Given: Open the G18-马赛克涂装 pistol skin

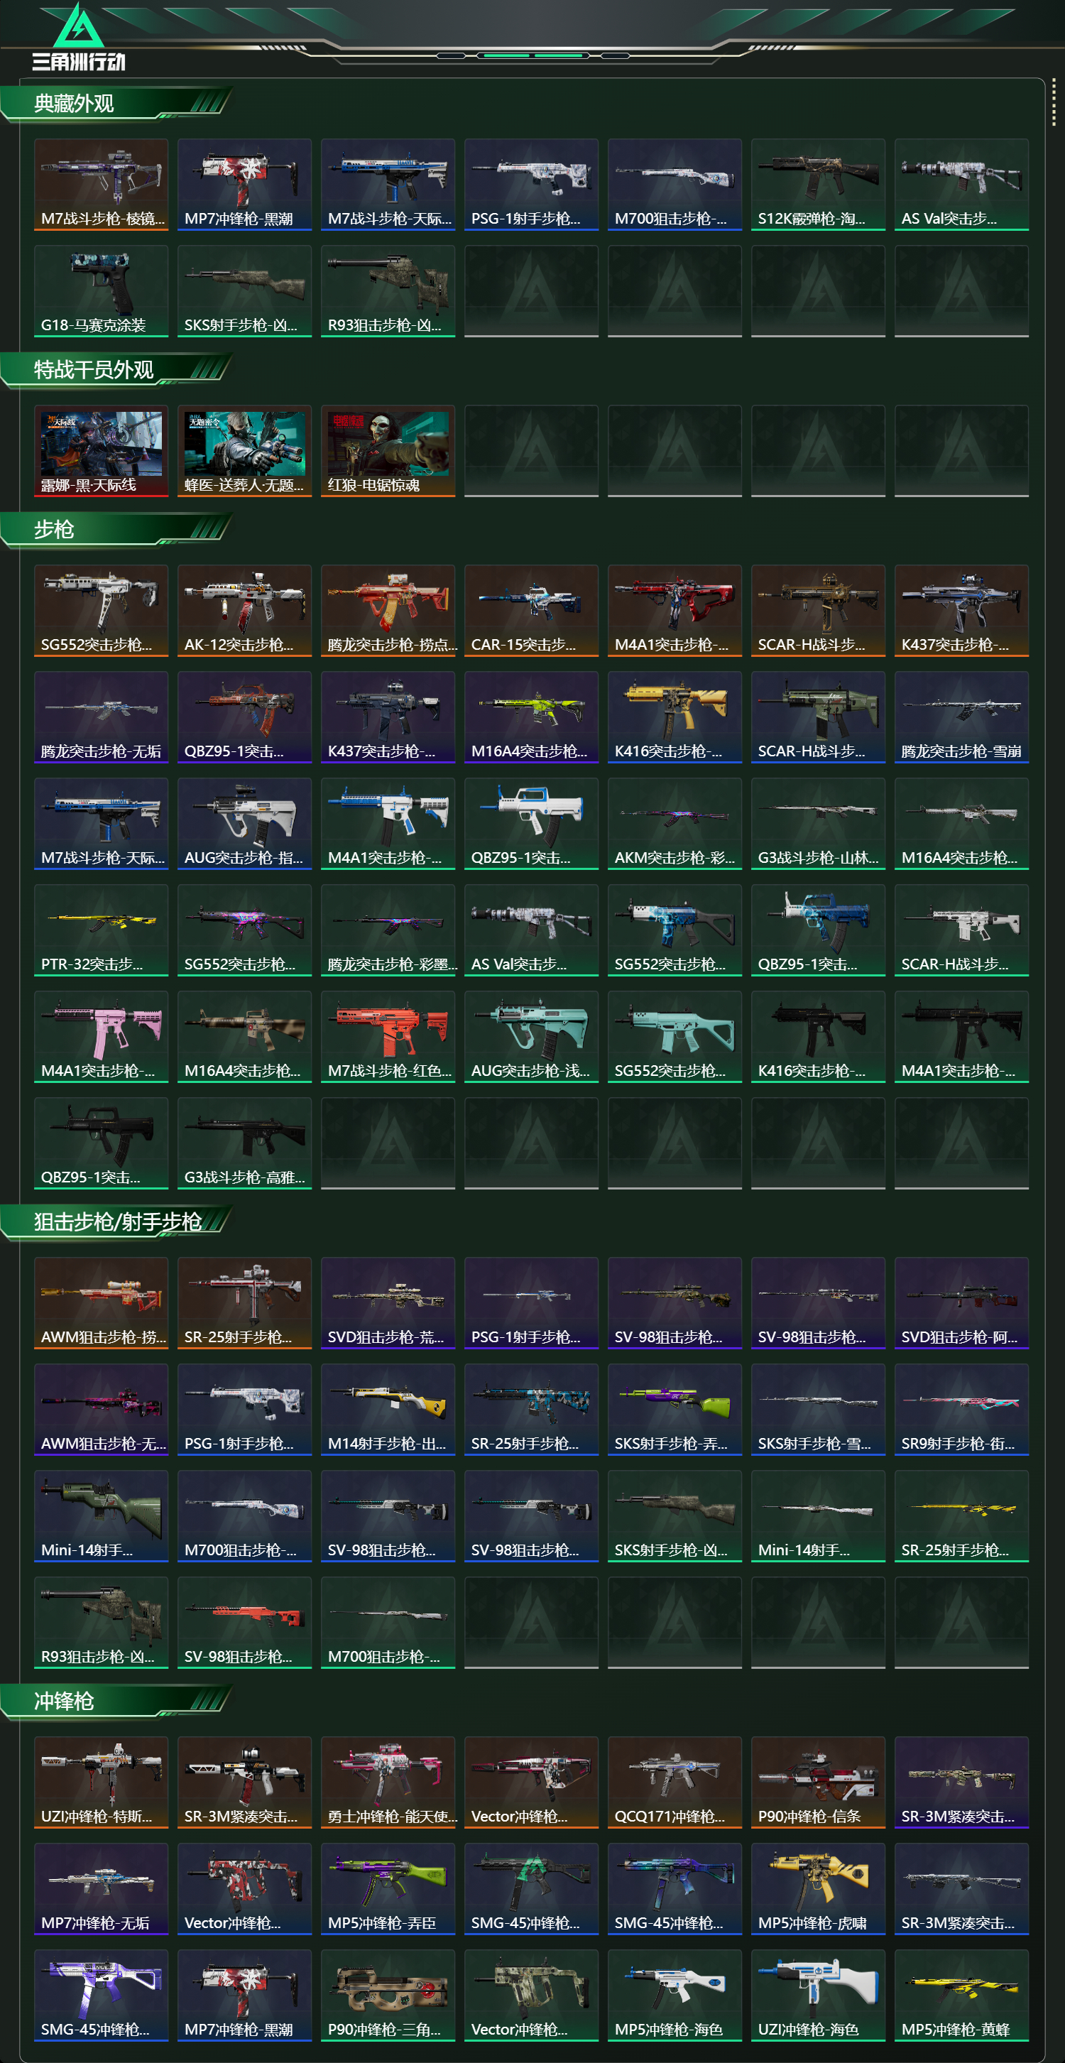Looking at the screenshot, I should (x=101, y=290).
